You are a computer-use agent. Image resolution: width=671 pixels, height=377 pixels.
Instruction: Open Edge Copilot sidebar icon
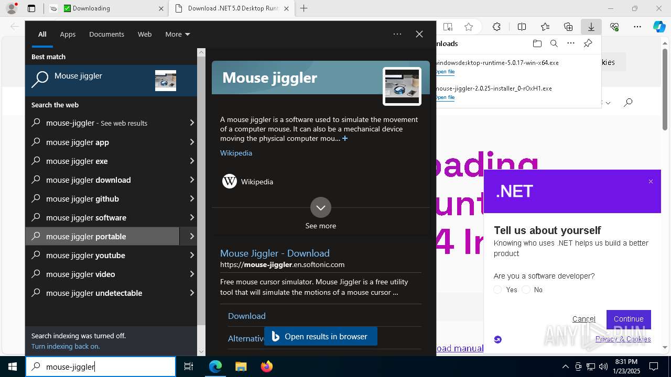pos(659,27)
